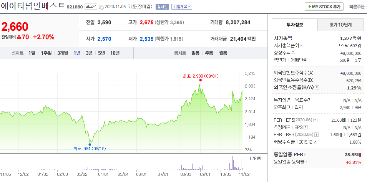Click help icon next to PBR BPS(2020.06)
The width and height of the screenshot is (367, 182).
click(316, 134)
